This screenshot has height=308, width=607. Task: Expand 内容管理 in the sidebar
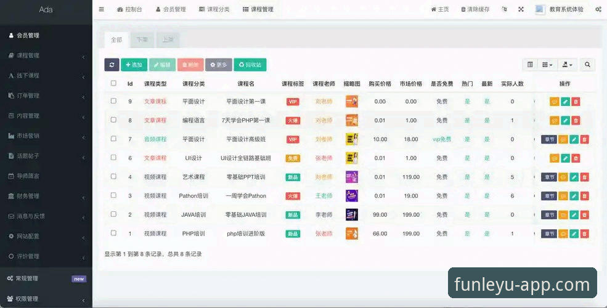(46, 116)
